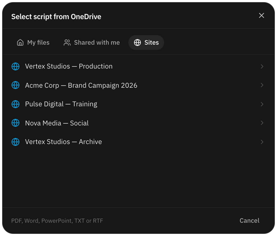Open Pulse Digital — Training site name
The width and height of the screenshot is (277, 236).
[x=61, y=104]
